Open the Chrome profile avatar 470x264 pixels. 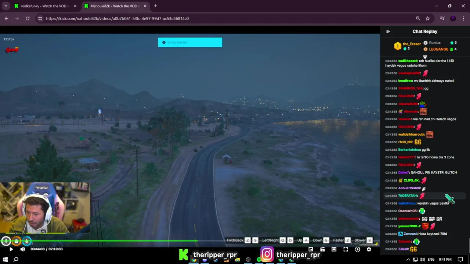coord(453,18)
